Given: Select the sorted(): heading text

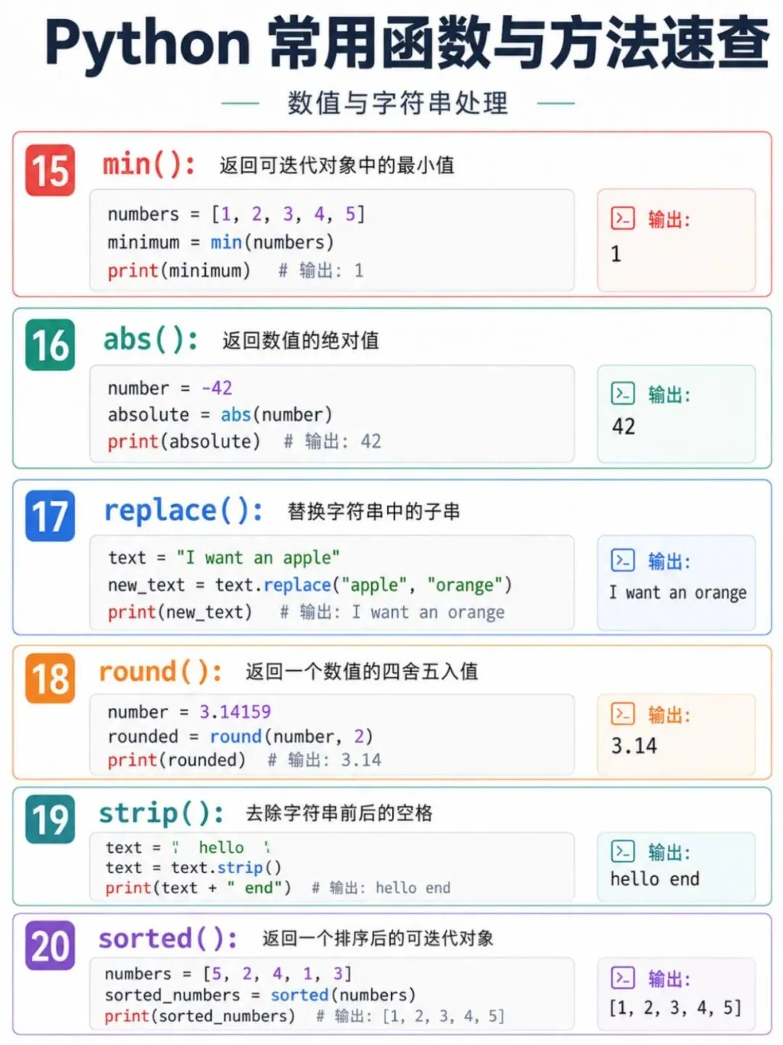Looking at the screenshot, I should pyautogui.click(x=168, y=939).
